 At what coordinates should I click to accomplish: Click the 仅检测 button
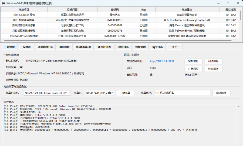[x=27, y=47]
